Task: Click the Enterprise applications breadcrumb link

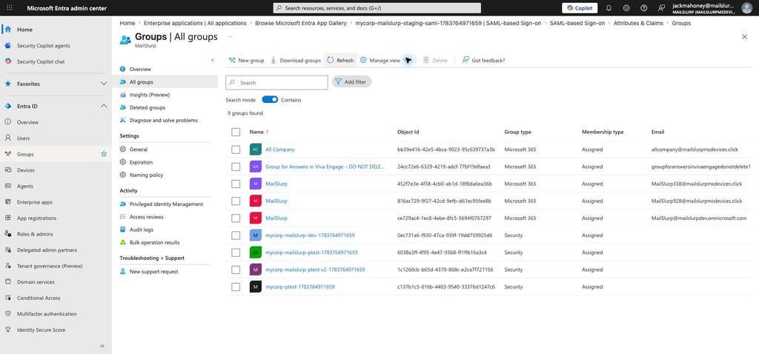Action: [195, 23]
